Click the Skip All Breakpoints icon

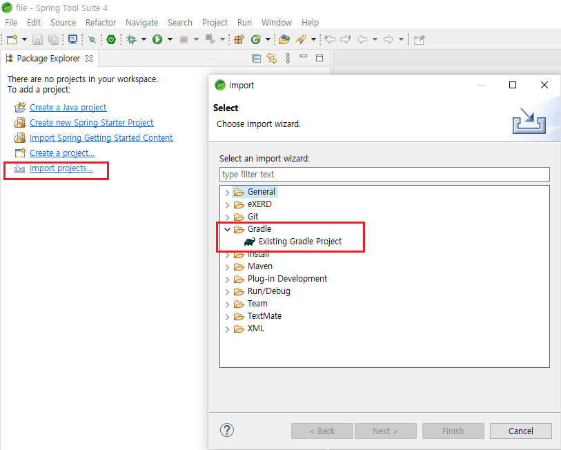click(92, 39)
